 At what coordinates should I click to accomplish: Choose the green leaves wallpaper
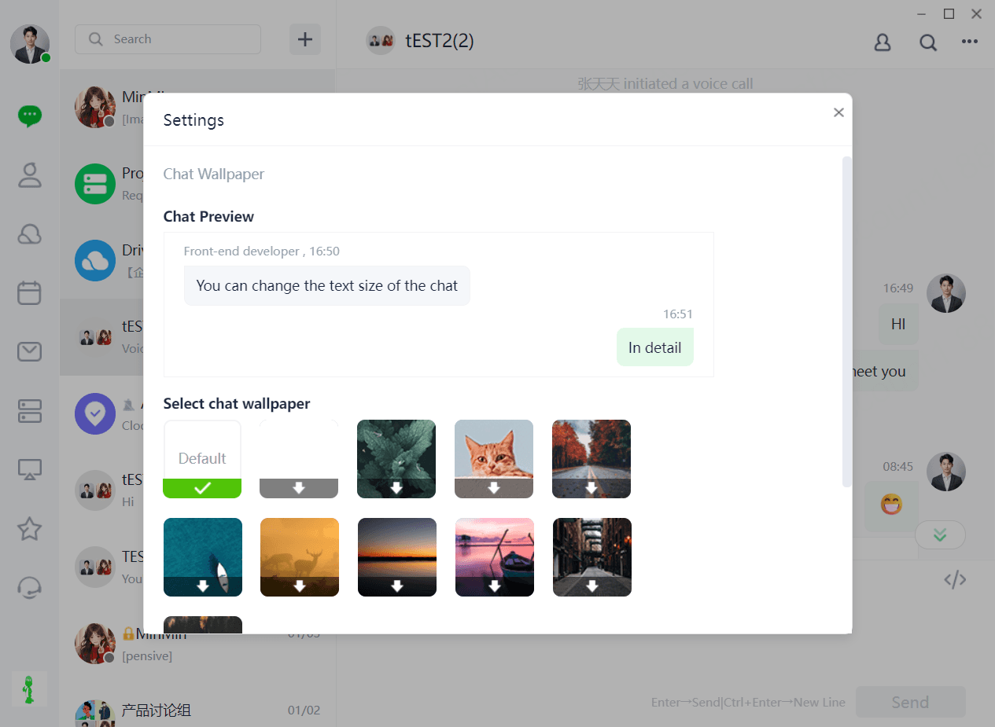click(x=396, y=459)
